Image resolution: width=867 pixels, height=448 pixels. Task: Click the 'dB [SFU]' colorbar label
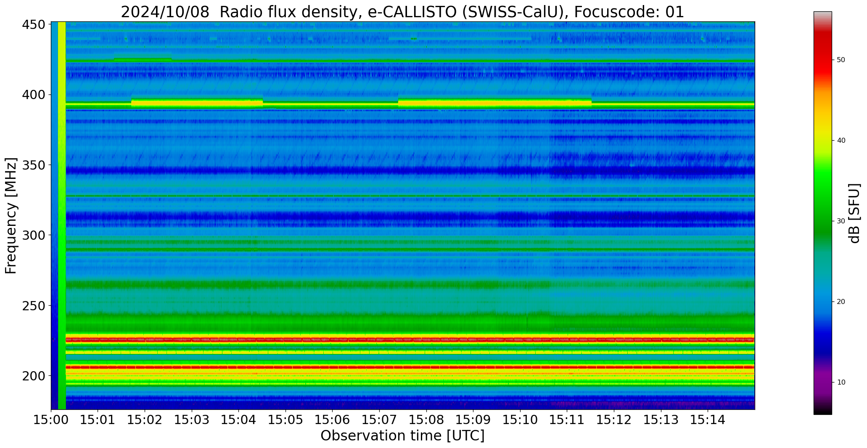click(x=854, y=213)
